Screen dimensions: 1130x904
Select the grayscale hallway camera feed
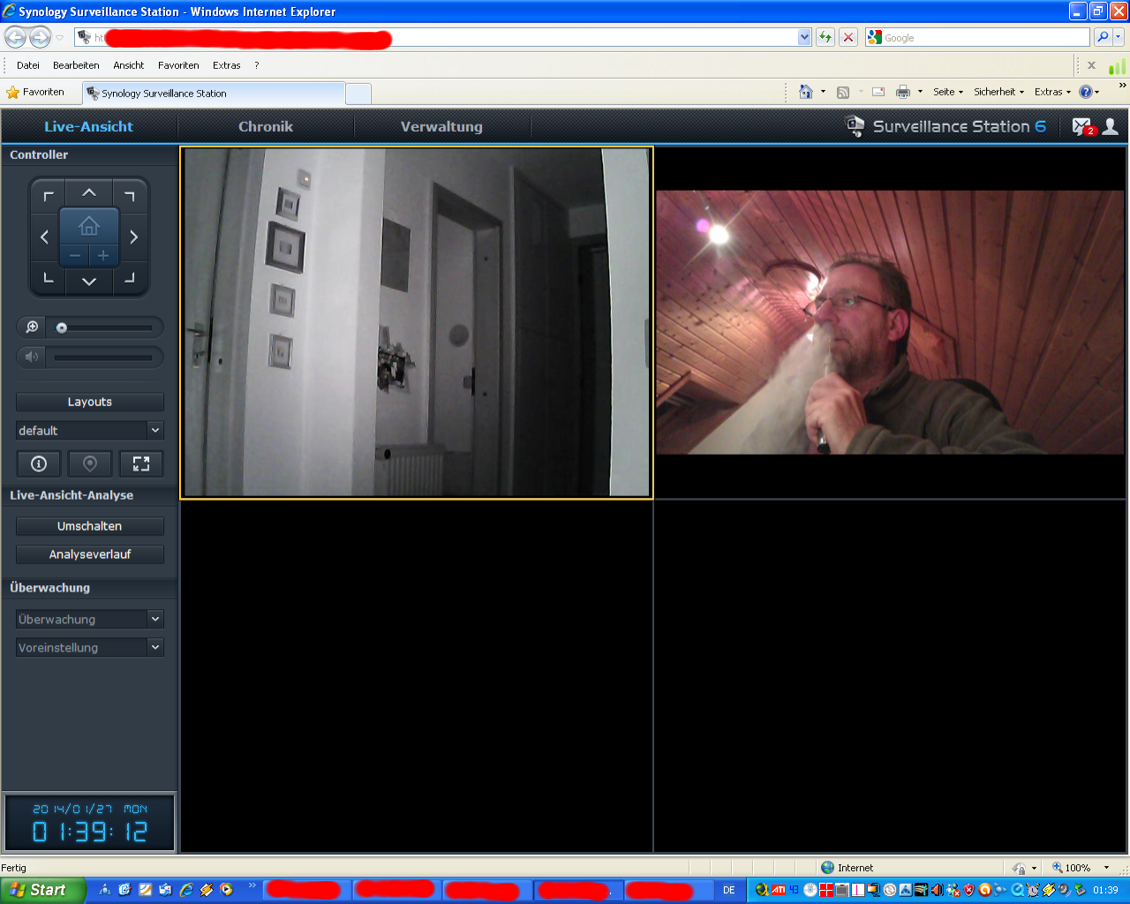416,322
